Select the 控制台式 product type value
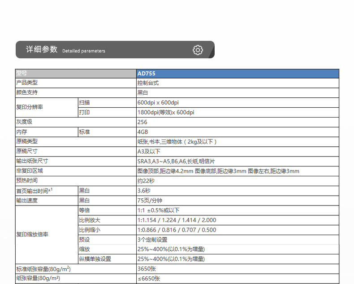Screen dimensions: 354x284 point(148,83)
